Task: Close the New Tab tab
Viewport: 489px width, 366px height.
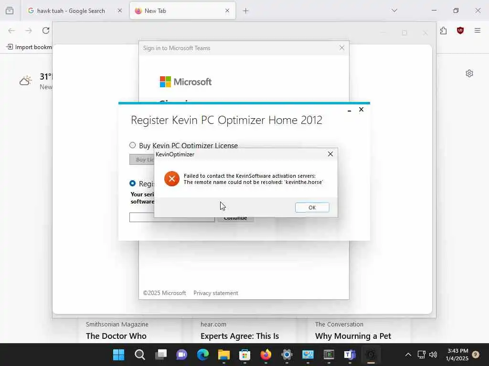Action: click(227, 10)
